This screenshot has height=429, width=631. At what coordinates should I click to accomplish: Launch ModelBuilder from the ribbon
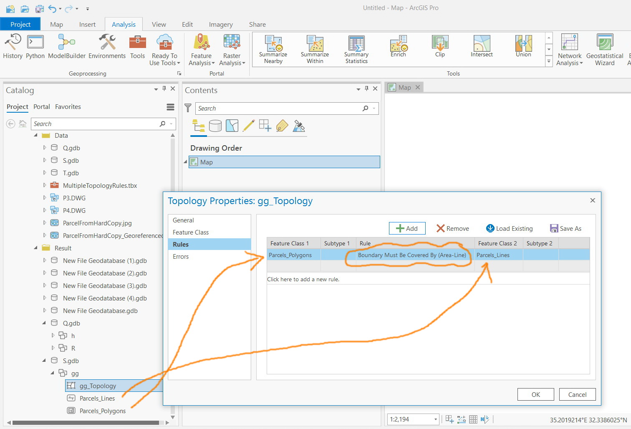(67, 47)
